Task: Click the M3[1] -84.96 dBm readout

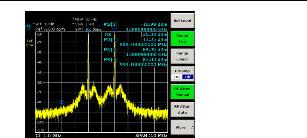Action: [x=136, y=50]
